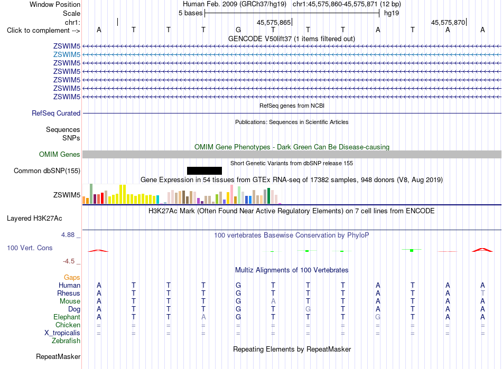This screenshot has height=369, width=502.
Task: Click the Dog species label
Action: [x=74, y=309]
